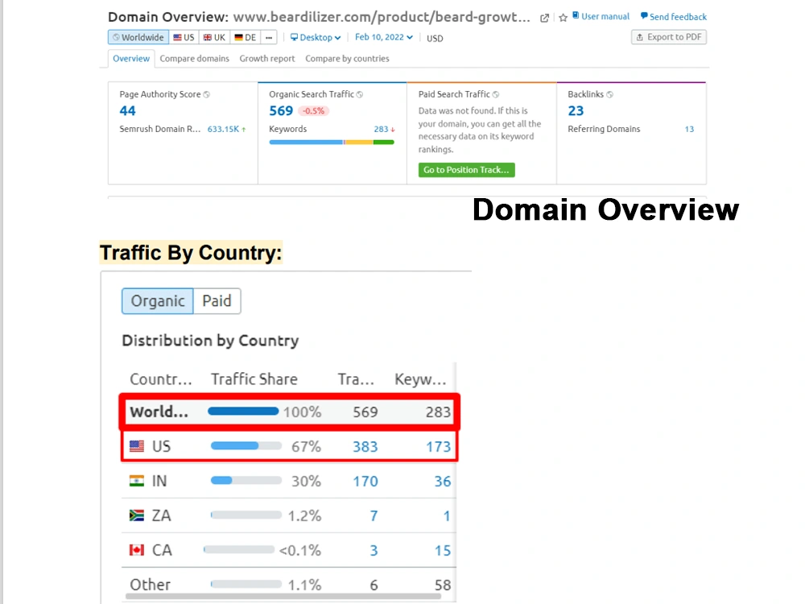805x604 pixels.
Task: Select the Organic toggle button
Action: coord(158,301)
